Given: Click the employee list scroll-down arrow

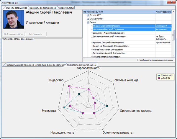Looking at the screenshot, I should (x=174, y=56).
